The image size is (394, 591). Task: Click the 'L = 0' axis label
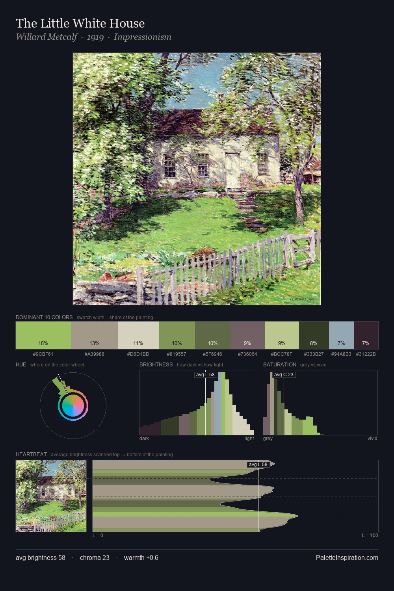(x=98, y=535)
